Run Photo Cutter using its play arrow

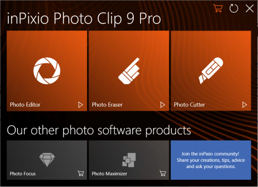(244, 105)
